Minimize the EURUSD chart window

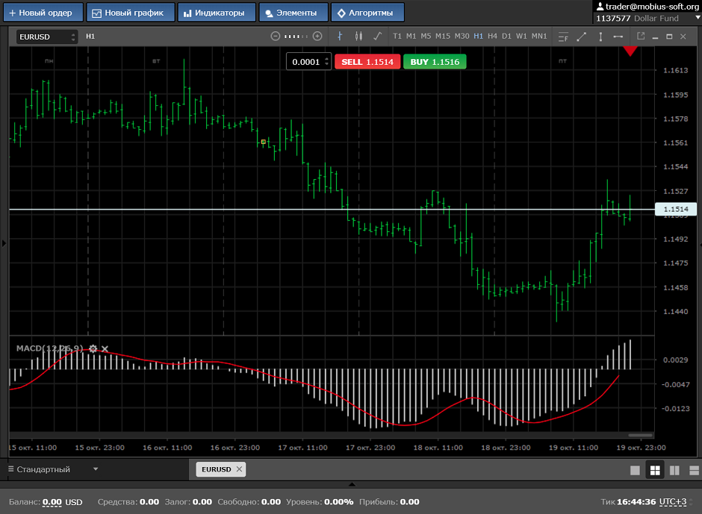coord(655,37)
